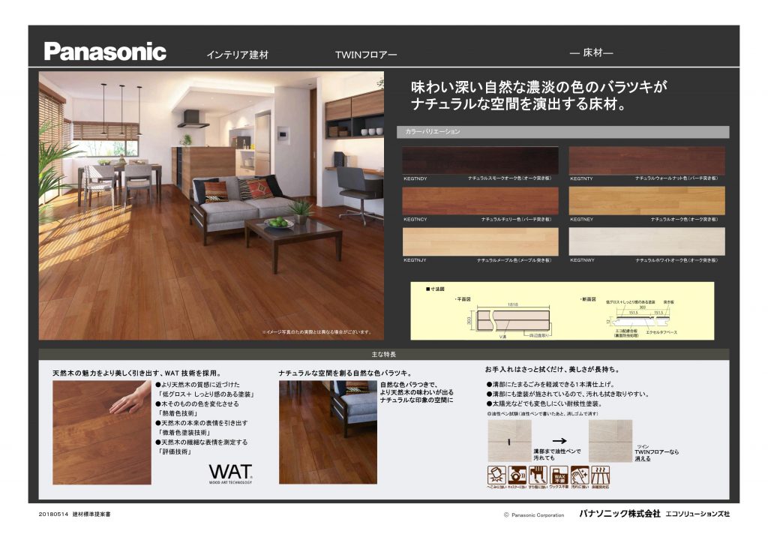The image size is (768, 543).
Task: Click the '「微着色塗装技術」' bullet text
Action: (x=184, y=432)
